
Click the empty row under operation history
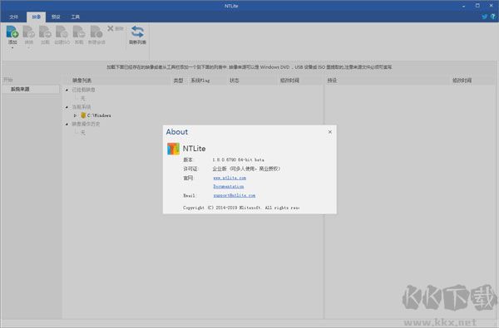click(x=82, y=133)
